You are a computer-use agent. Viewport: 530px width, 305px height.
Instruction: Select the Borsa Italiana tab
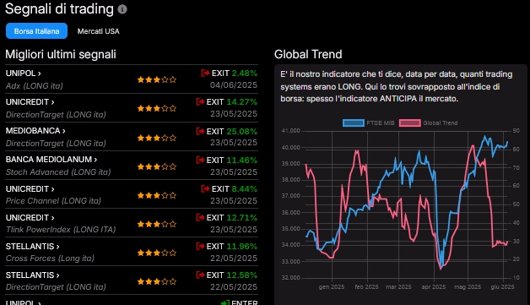click(x=36, y=31)
